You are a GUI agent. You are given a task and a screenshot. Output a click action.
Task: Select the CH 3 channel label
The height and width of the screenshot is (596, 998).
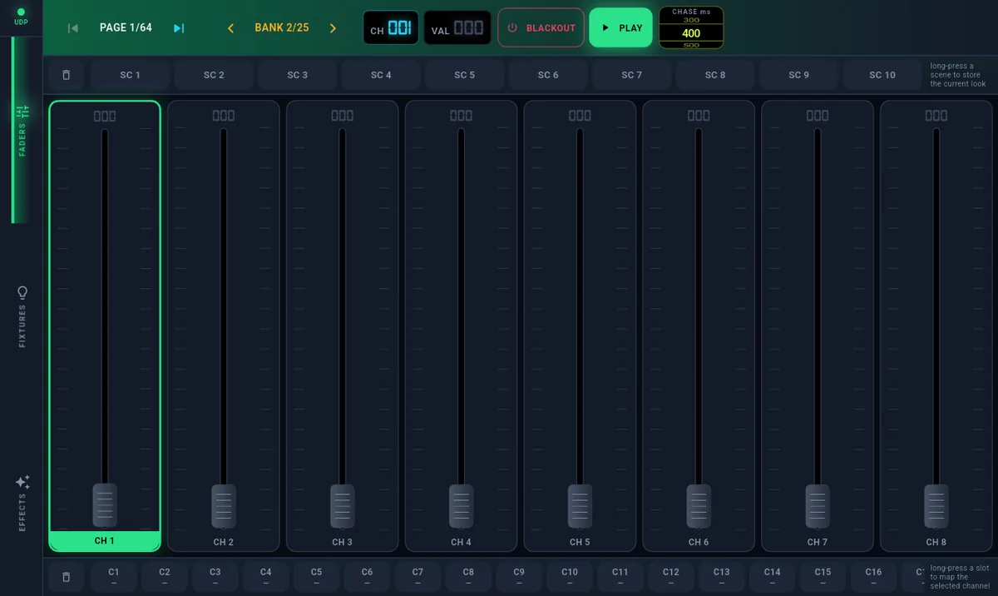(x=343, y=542)
